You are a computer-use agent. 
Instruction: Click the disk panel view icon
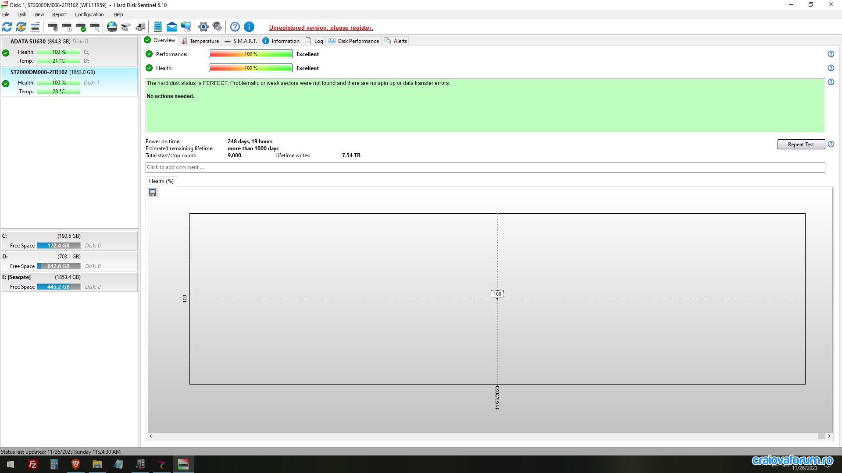(x=35, y=27)
